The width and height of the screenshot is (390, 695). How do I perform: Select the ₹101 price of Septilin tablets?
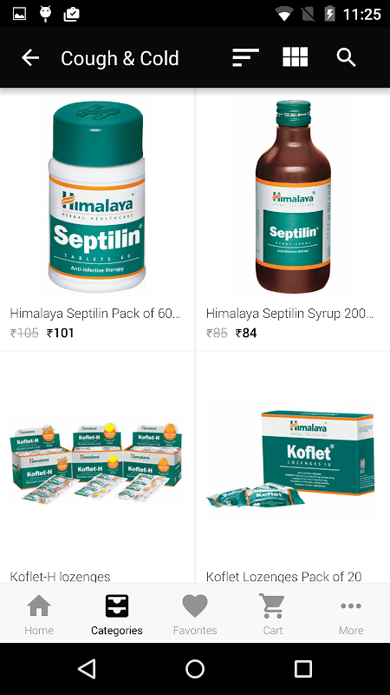[61, 333]
